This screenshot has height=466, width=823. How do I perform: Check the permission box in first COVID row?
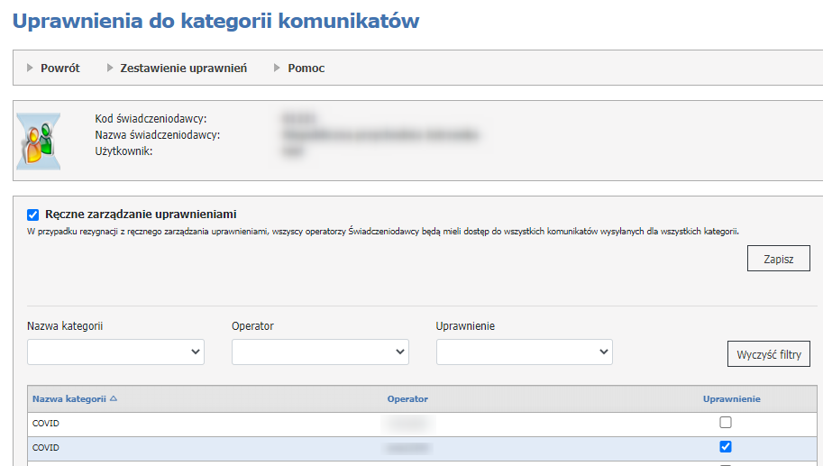pyautogui.click(x=725, y=422)
